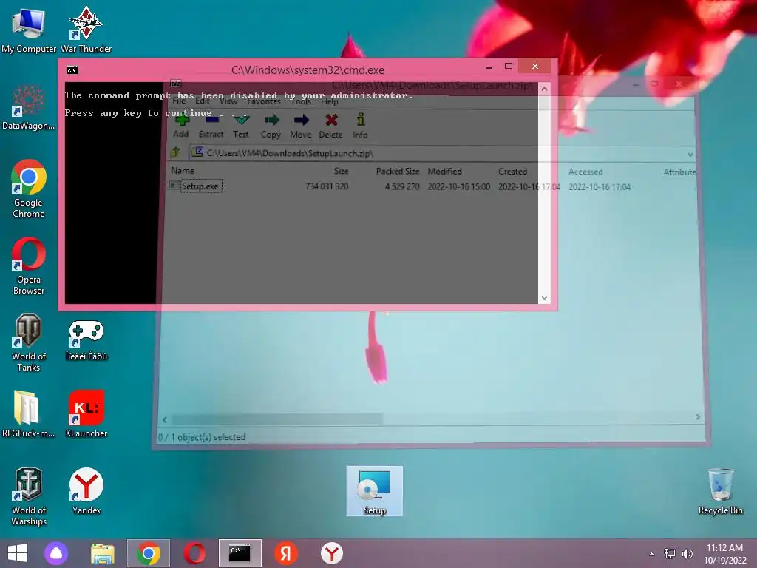This screenshot has height=568, width=757.
Task: Click the Move arrow icon in 7-Zip
Action: 301,126
